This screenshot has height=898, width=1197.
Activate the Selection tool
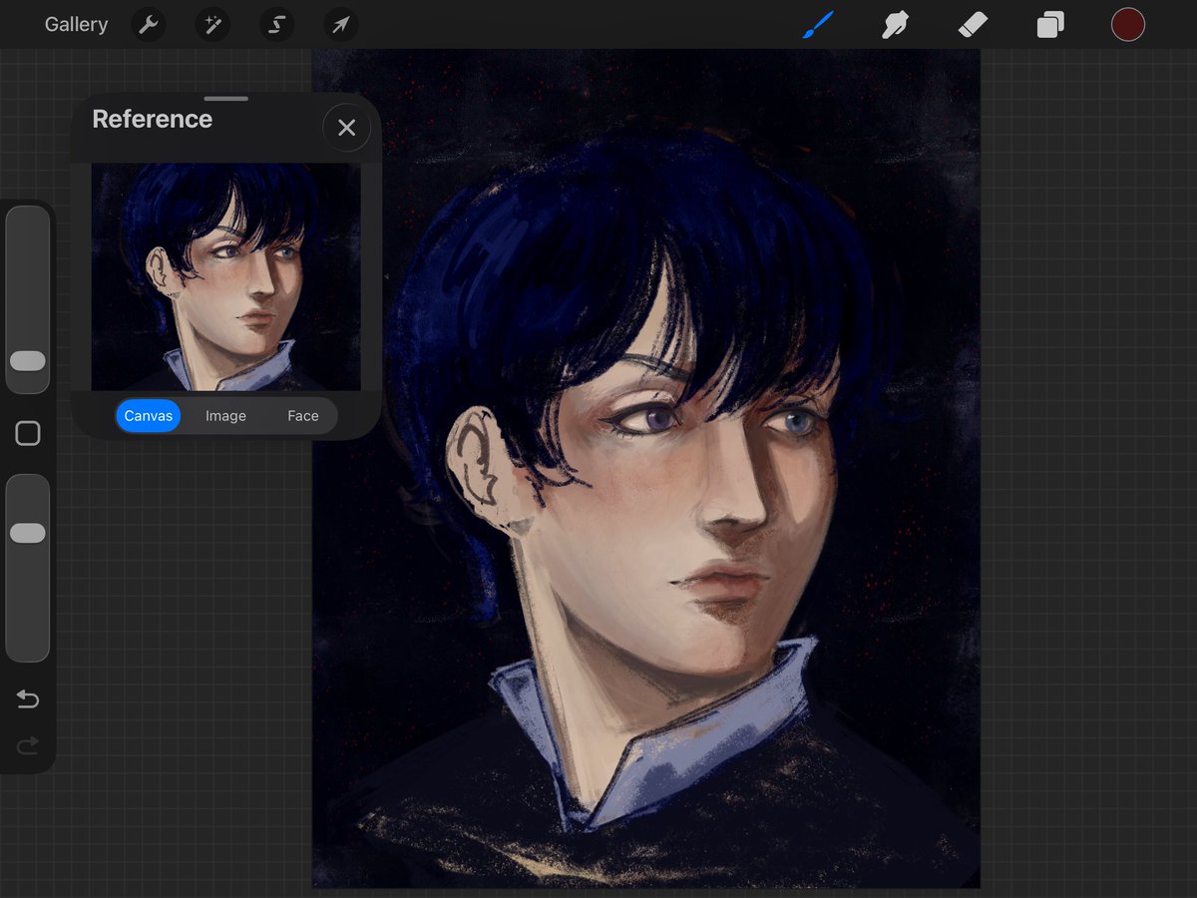[x=276, y=25]
